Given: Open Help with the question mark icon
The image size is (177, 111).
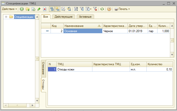Looking at the screenshot, I should coord(109,9).
